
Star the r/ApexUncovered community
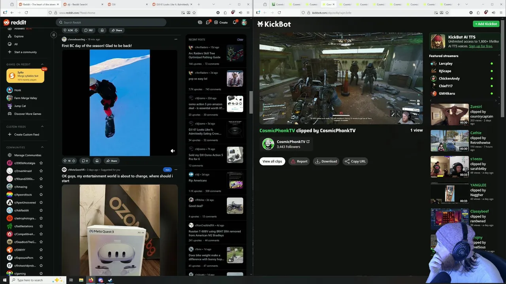[41, 202]
